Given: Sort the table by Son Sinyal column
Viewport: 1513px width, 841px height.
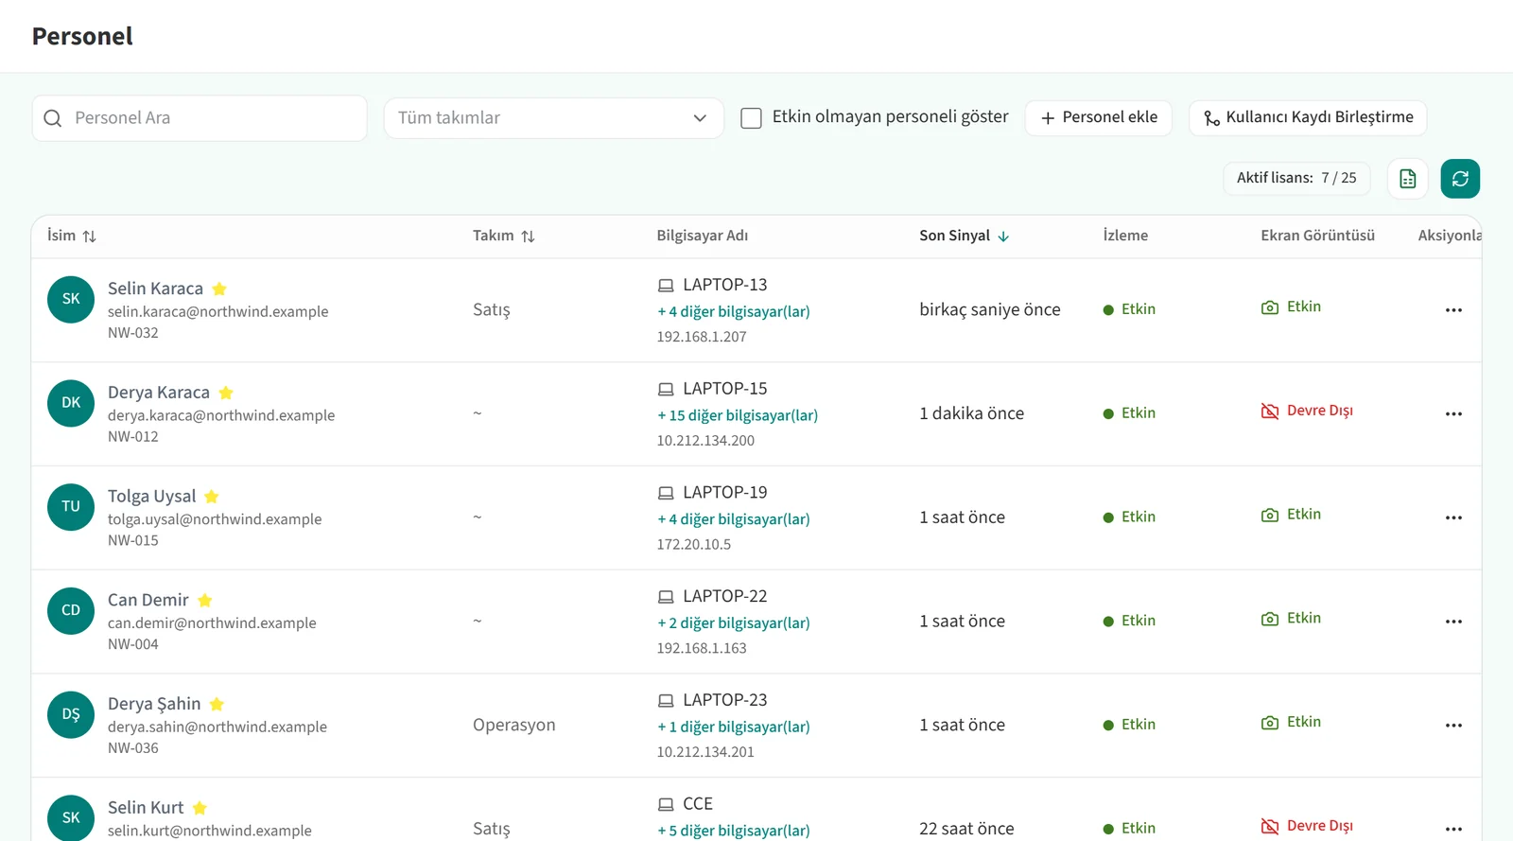Looking at the screenshot, I should (x=965, y=236).
